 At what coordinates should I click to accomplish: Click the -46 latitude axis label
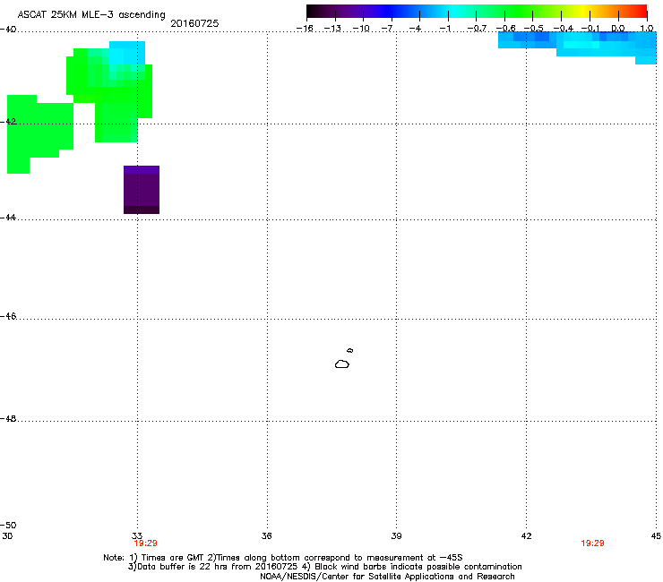pyautogui.click(x=8, y=317)
